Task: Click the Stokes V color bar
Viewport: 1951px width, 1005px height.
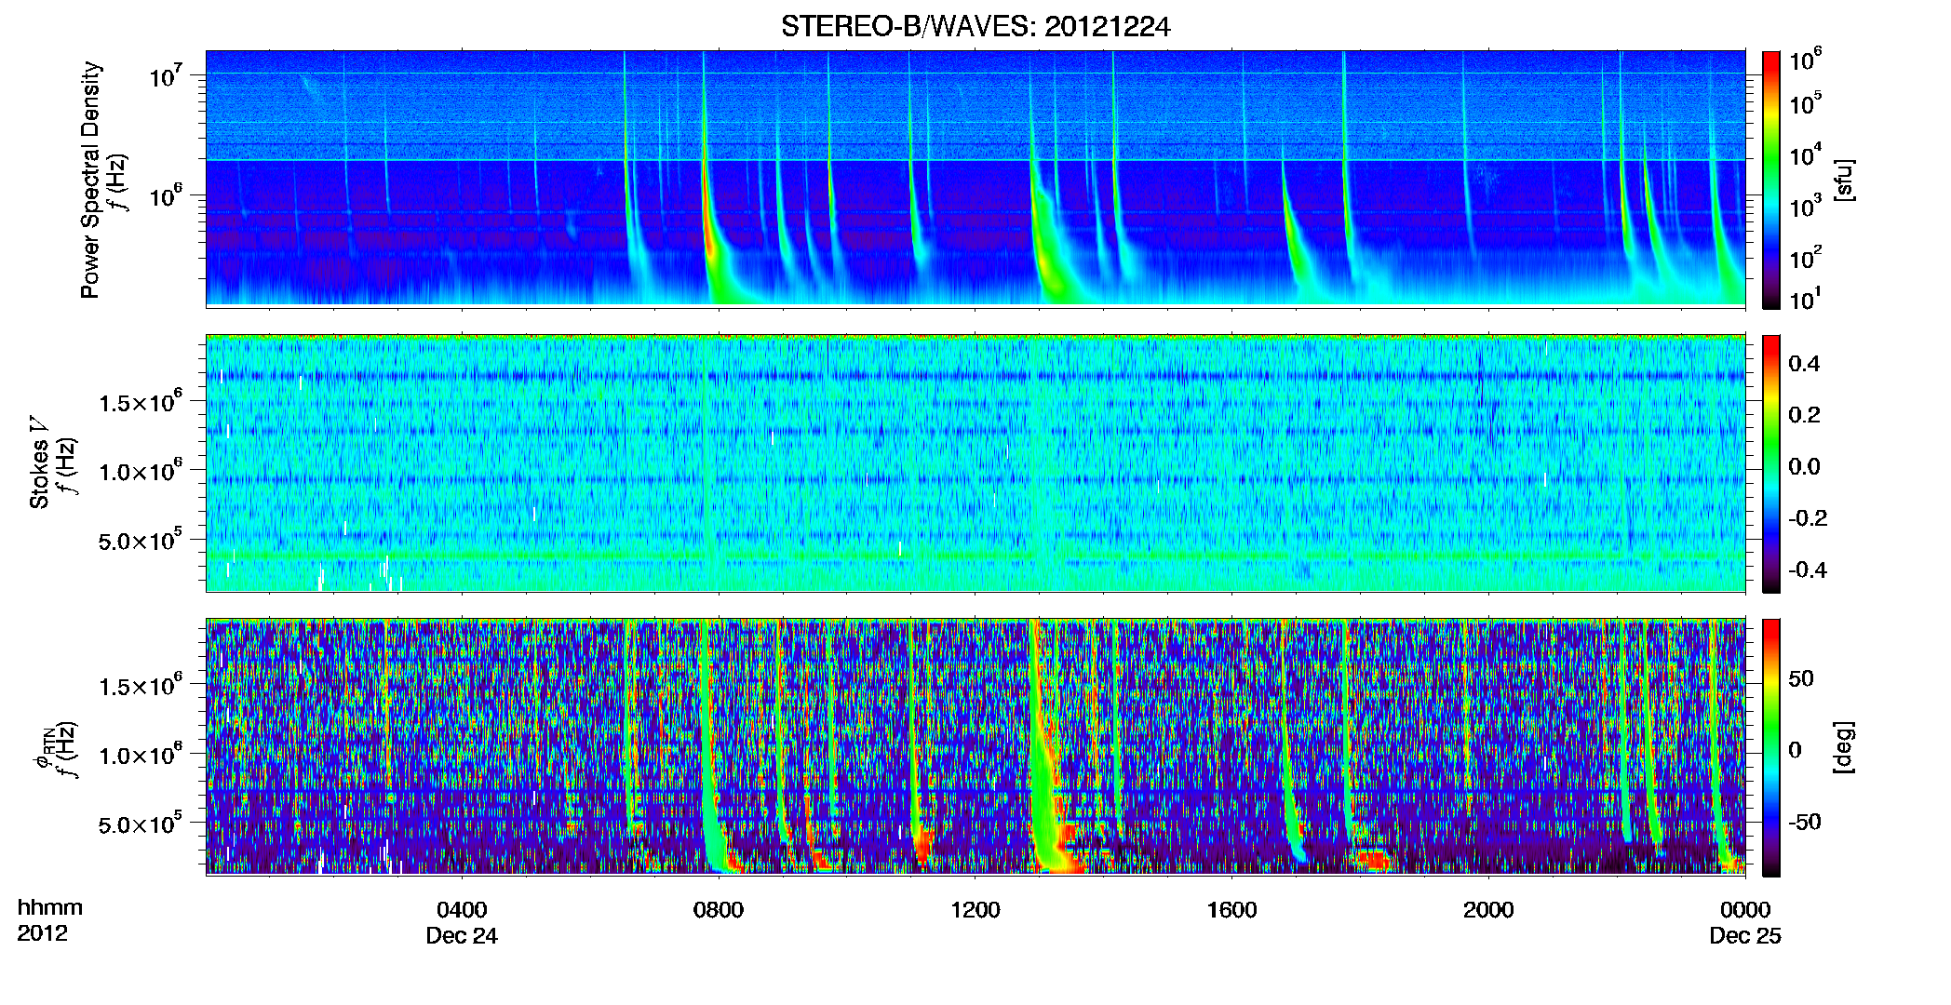Action: pyautogui.click(x=1771, y=463)
